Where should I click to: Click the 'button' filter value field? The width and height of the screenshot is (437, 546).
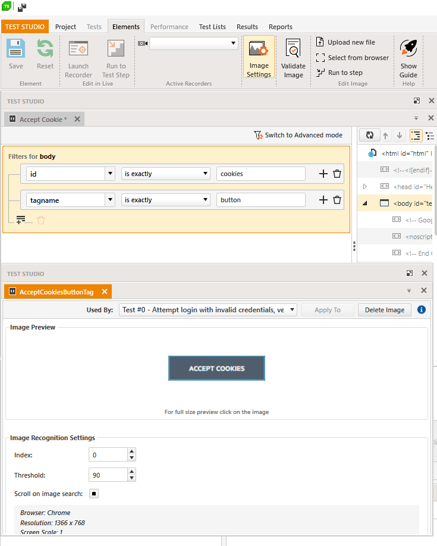261,200
